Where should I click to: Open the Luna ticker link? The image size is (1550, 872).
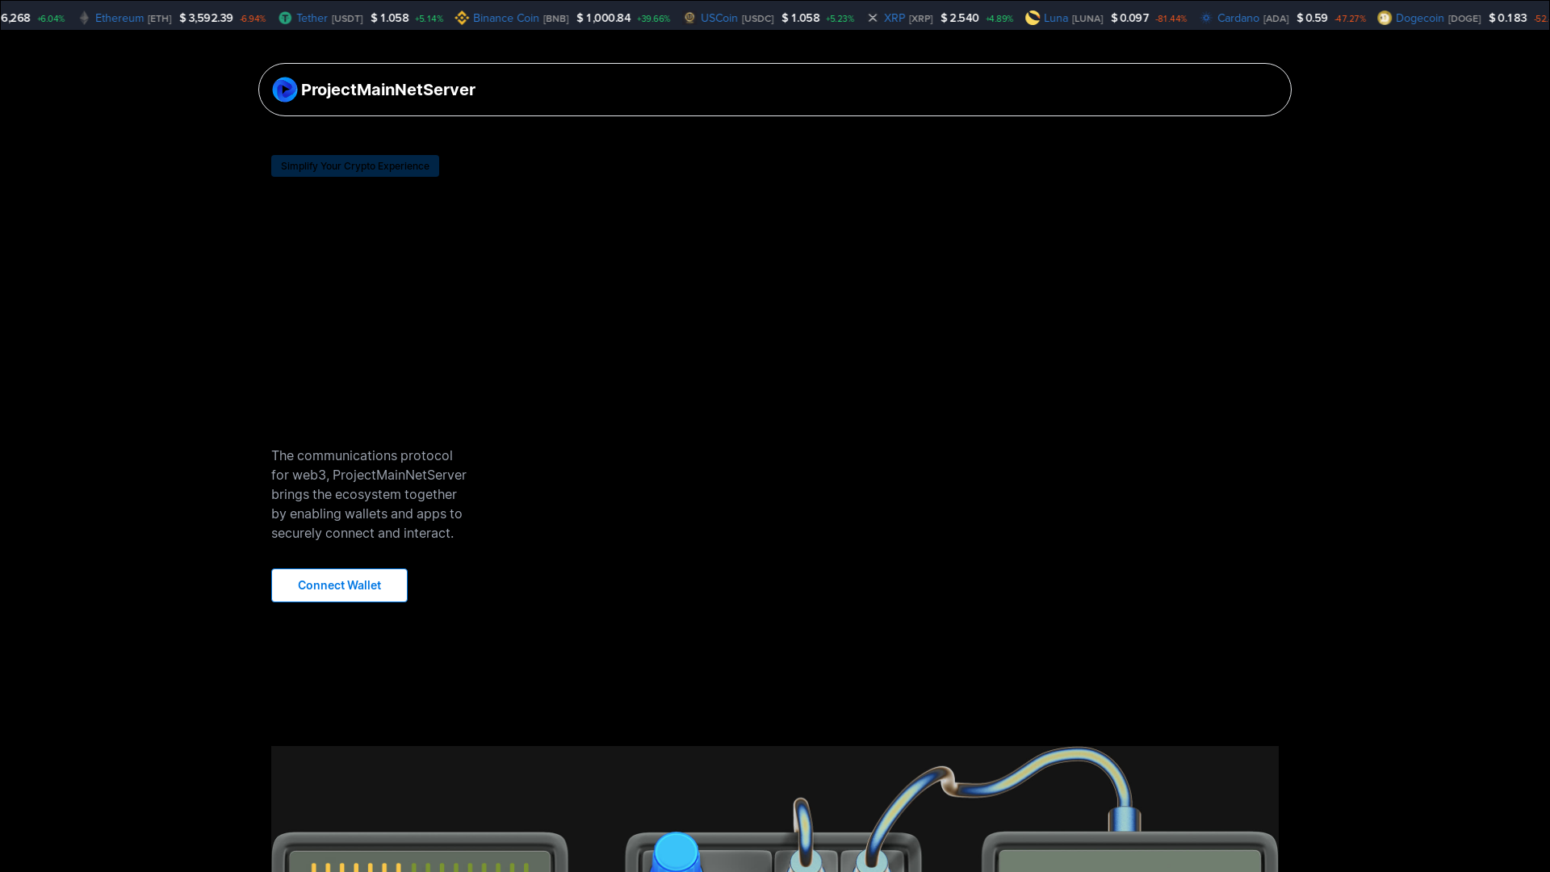coord(1055,18)
